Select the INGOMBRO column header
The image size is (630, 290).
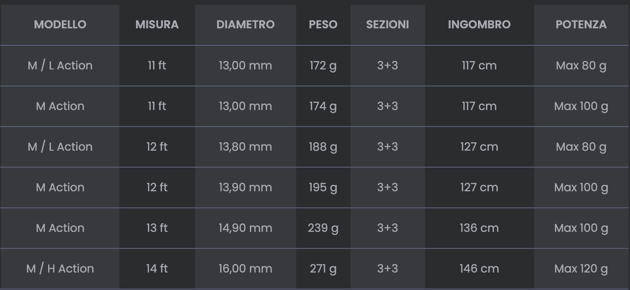pos(479,25)
